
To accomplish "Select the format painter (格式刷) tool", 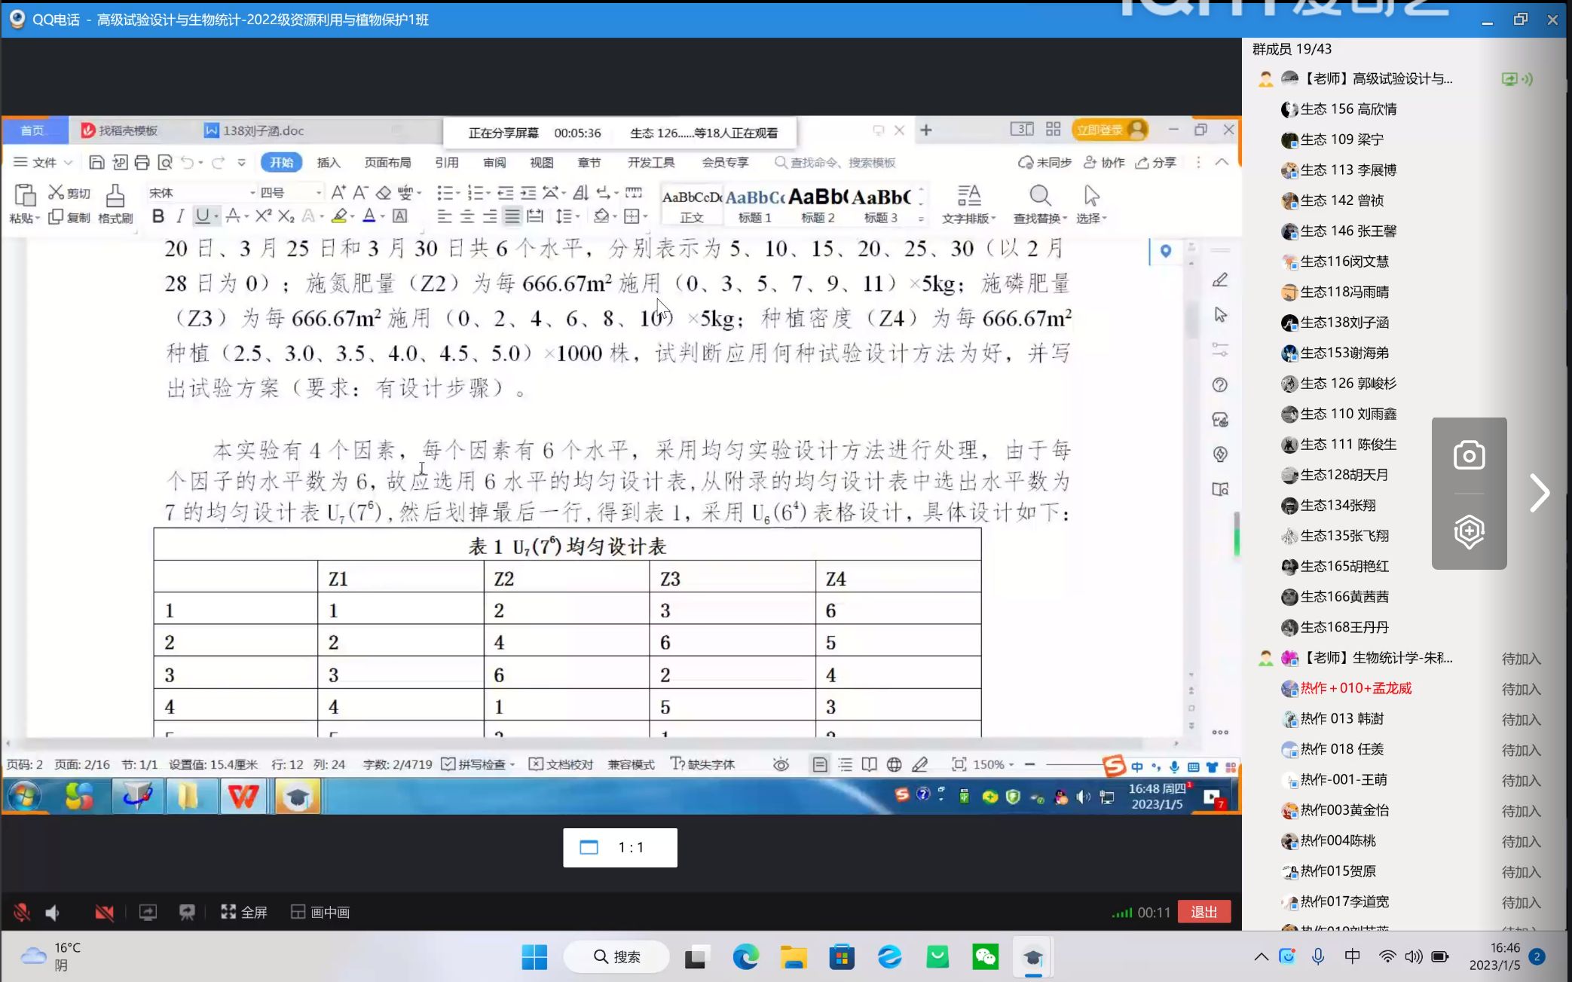I will [114, 203].
